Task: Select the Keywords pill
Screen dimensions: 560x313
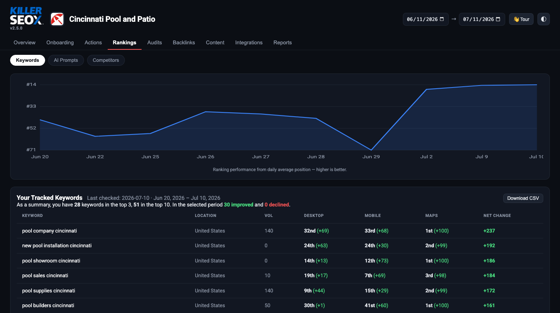Action: coord(28,60)
